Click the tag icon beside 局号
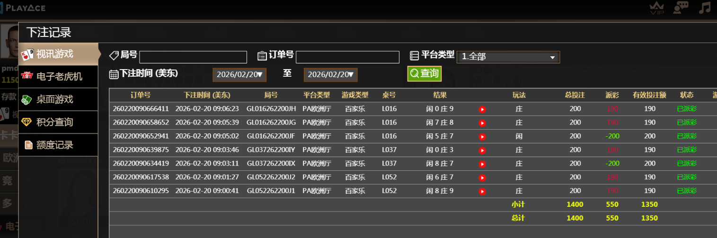Screen dimensions: 717x238 point(114,55)
